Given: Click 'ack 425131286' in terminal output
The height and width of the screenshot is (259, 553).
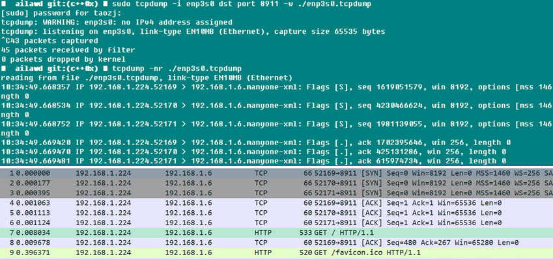Looking at the screenshot, I should [388, 152].
